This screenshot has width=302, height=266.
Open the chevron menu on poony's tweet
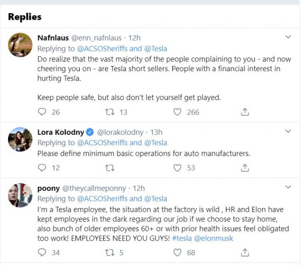[x=288, y=188]
